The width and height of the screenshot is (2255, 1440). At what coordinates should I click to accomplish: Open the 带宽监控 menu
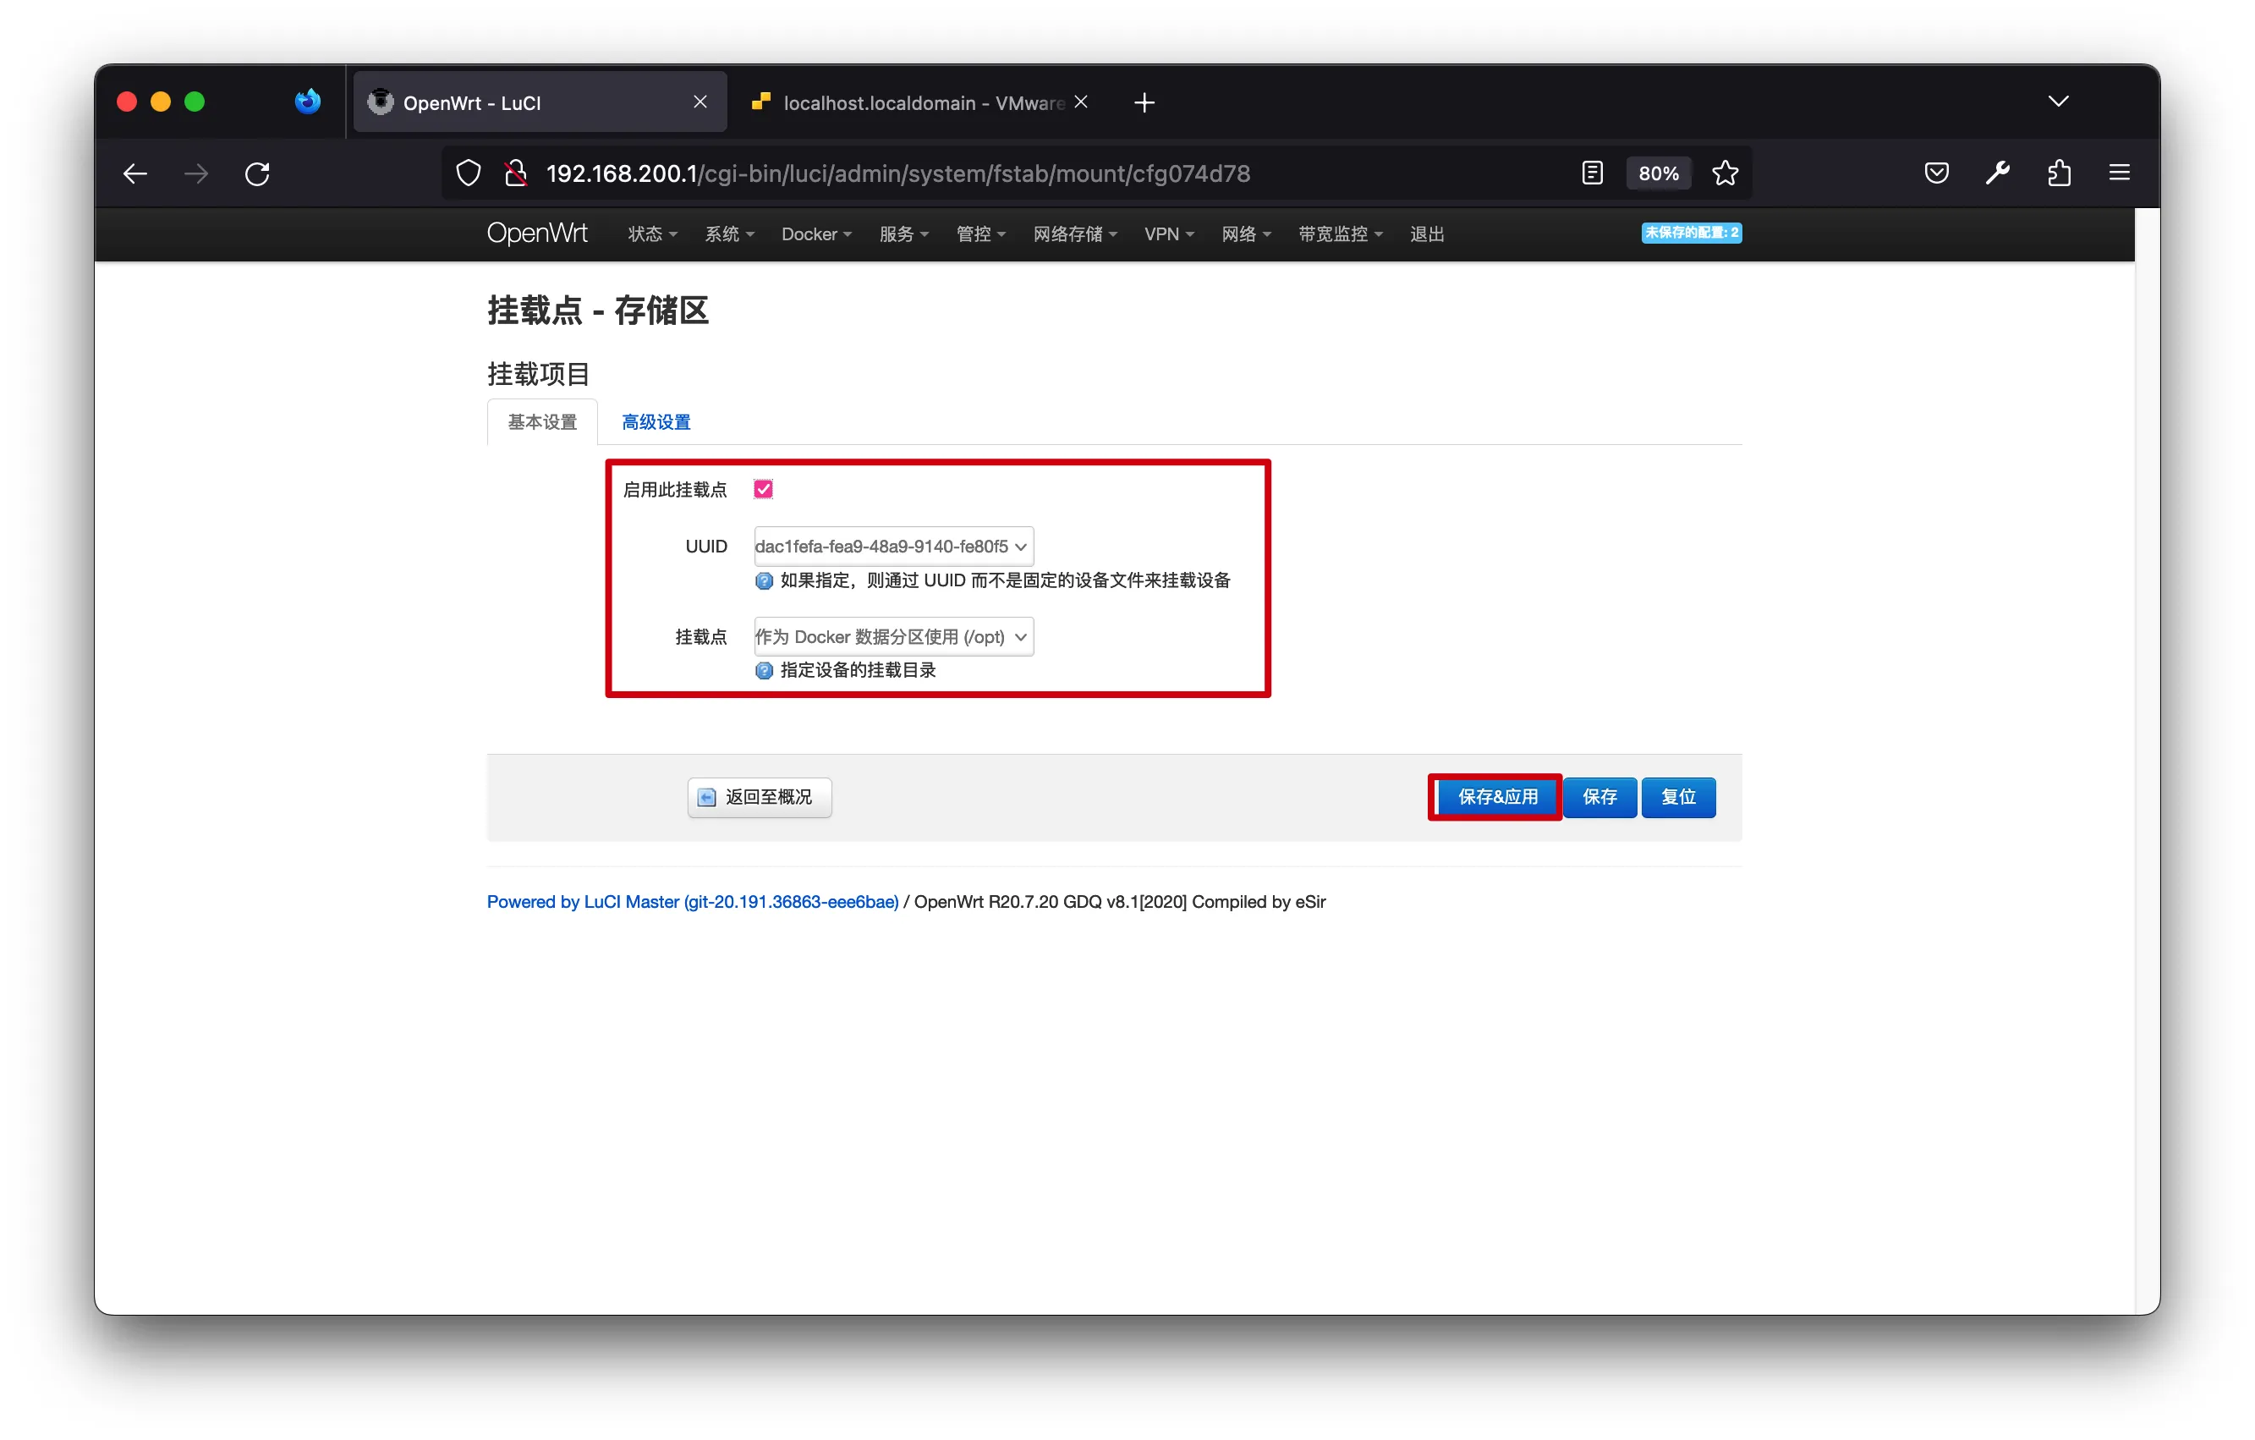[1340, 234]
